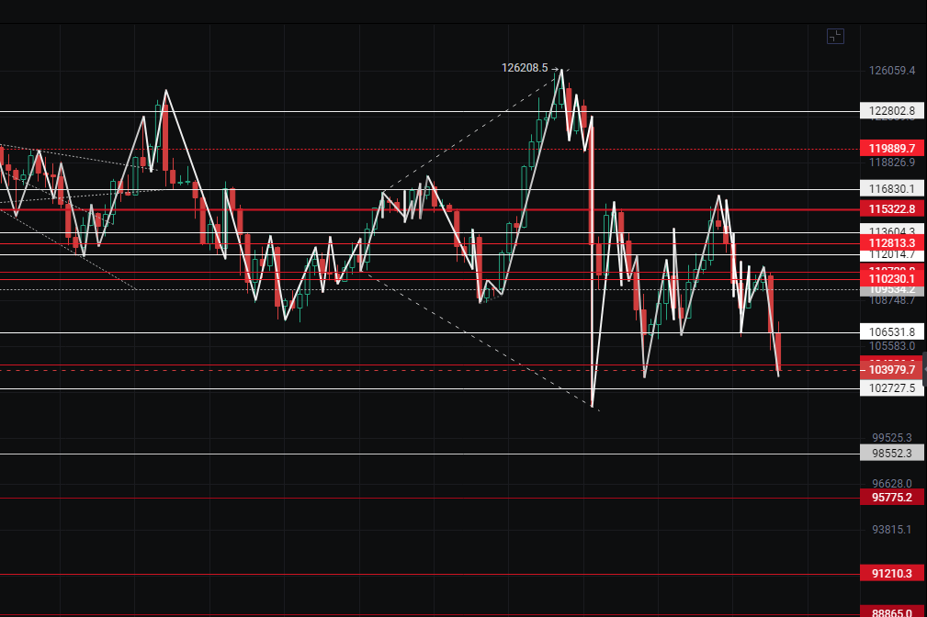This screenshot has height=617, width=927.
Task: Click the 99525.3 axis tick value
Action: tap(891, 438)
